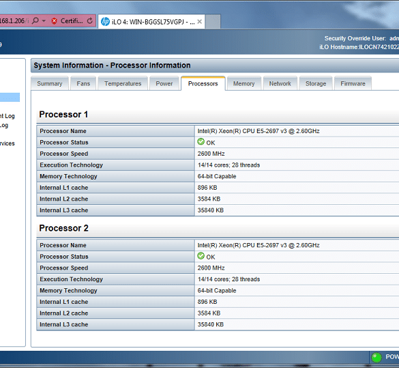
Task: Click Processor 1 L1 cache value 896 KB
Action: [207, 188]
